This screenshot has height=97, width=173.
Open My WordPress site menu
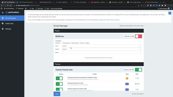pos(9,9)
